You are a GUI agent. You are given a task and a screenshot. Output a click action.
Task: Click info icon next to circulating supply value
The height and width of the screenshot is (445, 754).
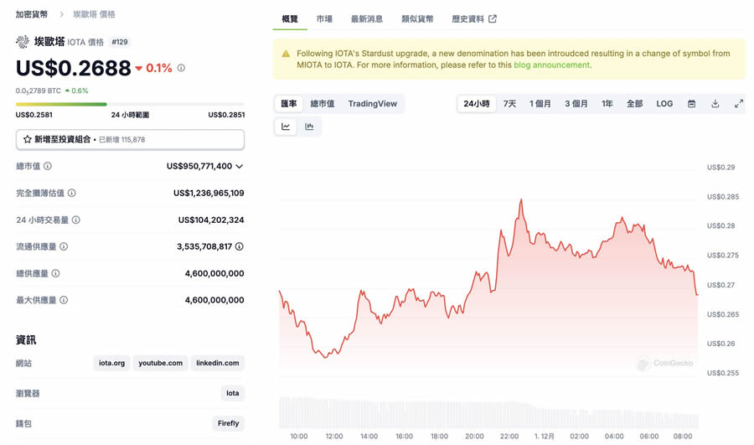(240, 246)
